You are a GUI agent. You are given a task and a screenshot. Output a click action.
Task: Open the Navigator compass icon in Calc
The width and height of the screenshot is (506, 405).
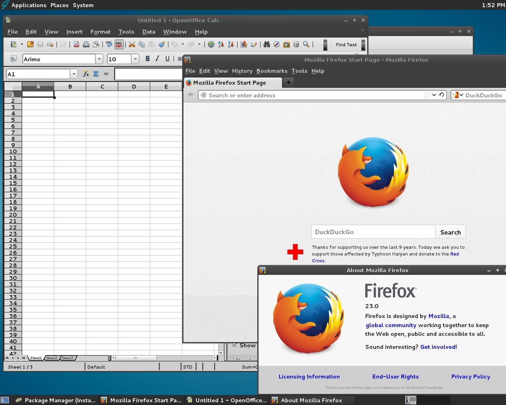coord(277,44)
